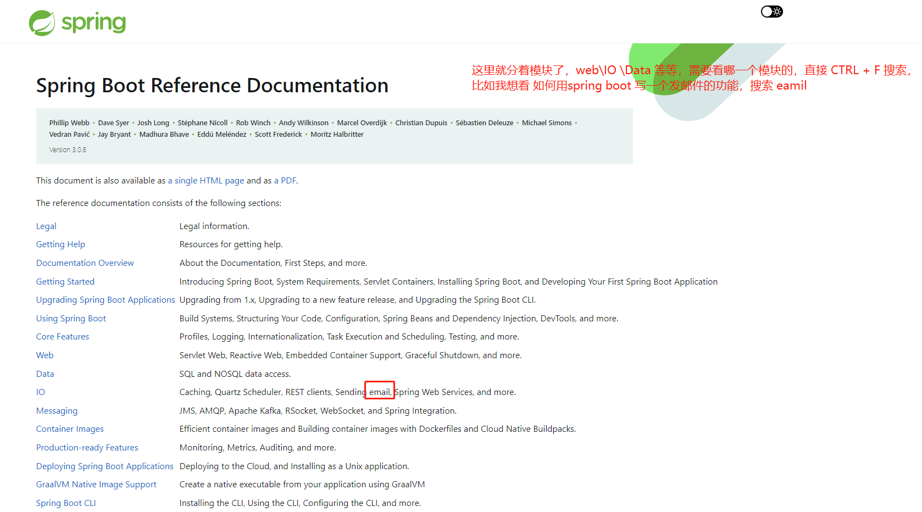
Task: Click 'Legal information.' description text
Action: (214, 226)
